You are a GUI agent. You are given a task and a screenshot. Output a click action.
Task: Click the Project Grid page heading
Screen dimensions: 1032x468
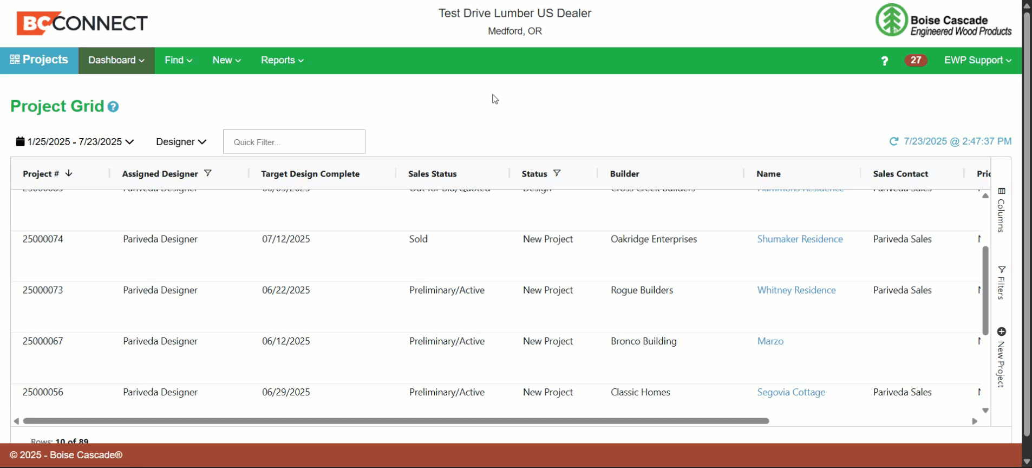click(57, 106)
